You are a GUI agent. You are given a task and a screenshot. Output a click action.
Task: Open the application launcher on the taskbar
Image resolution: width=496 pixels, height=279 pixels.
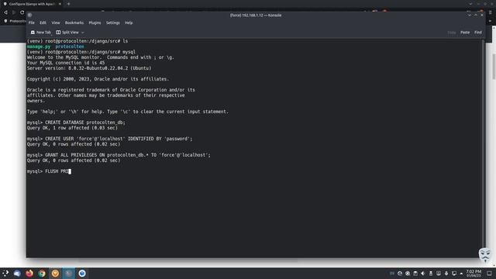(x=5, y=274)
